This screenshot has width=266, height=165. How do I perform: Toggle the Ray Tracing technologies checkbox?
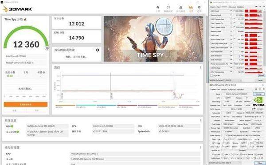click(x=231, y=158)
